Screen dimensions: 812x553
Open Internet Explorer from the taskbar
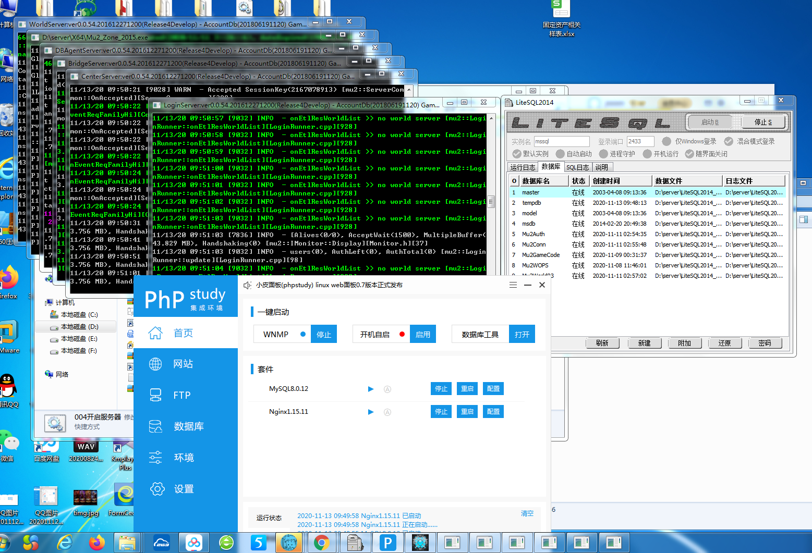coord(65,543)
